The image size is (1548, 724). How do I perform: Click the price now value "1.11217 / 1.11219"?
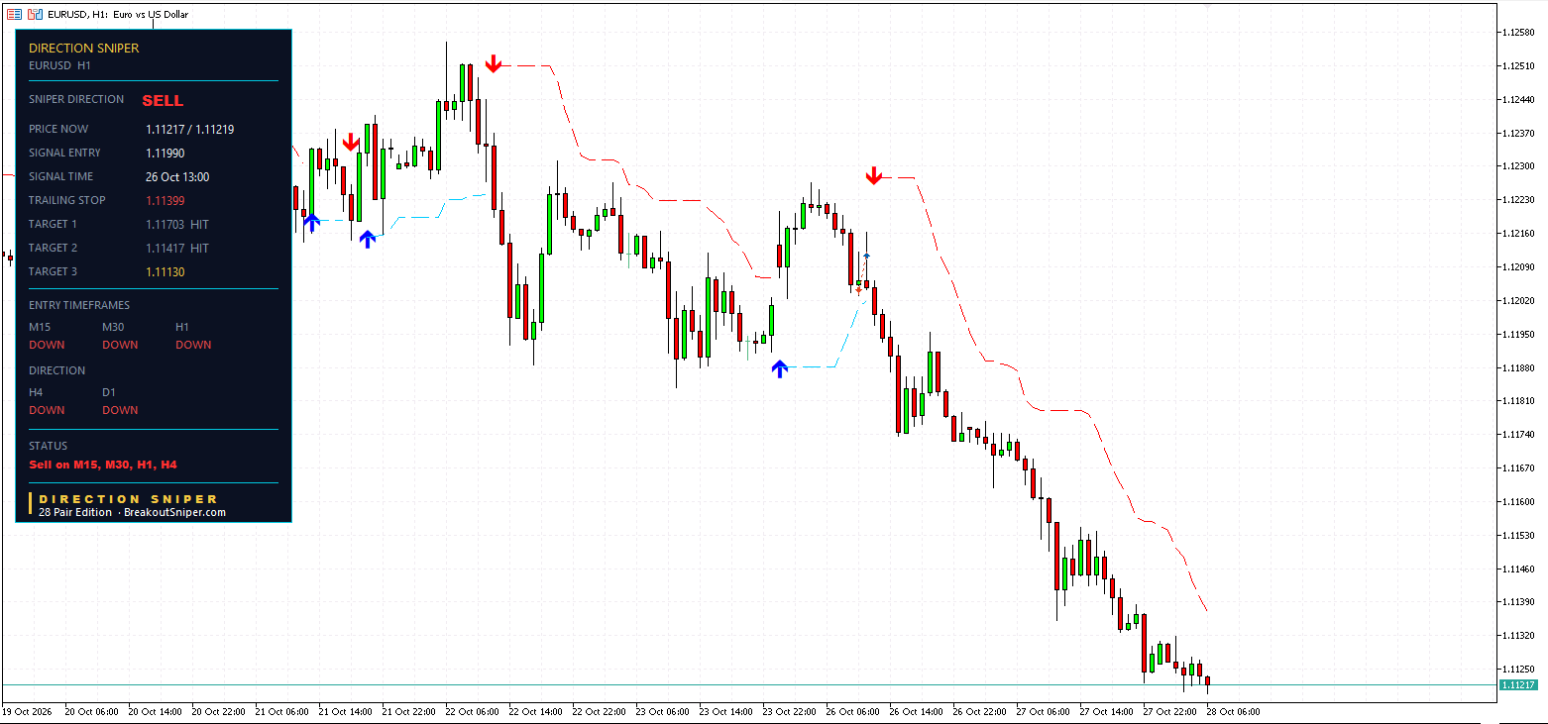(x=190, y=129)
